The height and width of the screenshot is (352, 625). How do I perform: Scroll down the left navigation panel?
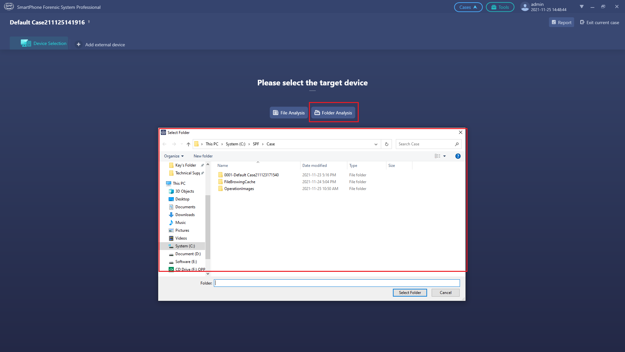207,274
